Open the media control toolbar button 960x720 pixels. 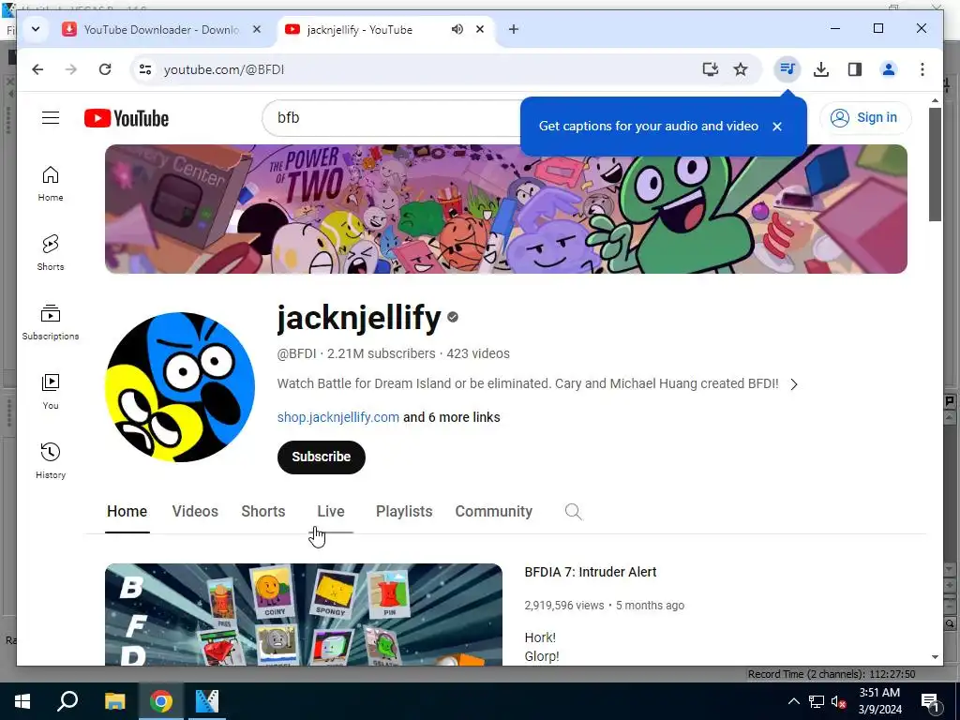pos(787,69)
